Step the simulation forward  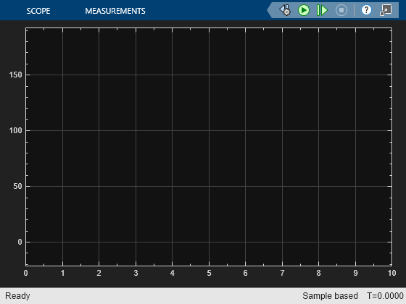coord(323,10)
